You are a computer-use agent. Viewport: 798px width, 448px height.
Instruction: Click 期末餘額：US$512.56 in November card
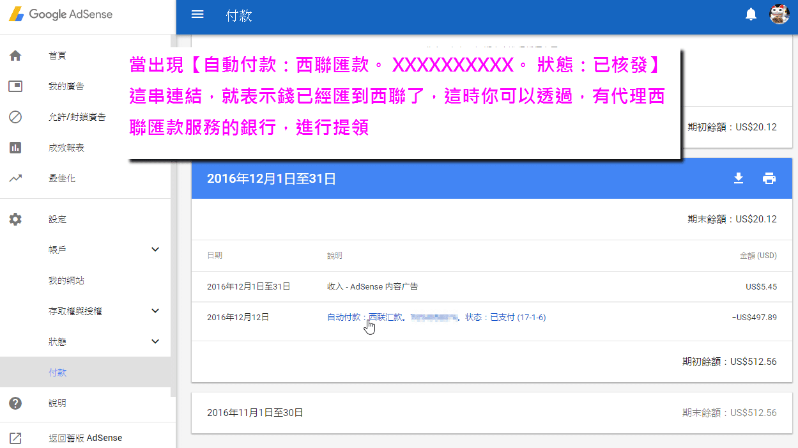click(x=730, y=413)
